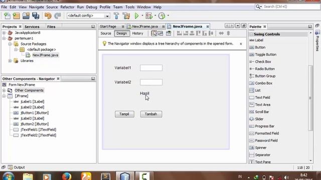Collapse the pertemuan1 project node
321x180 pixels.
click(4, 38)
